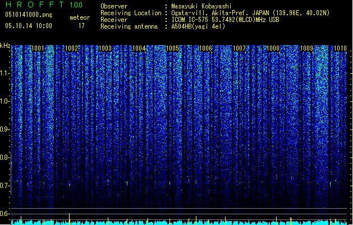Click the "meteor" label

point(80,17)
